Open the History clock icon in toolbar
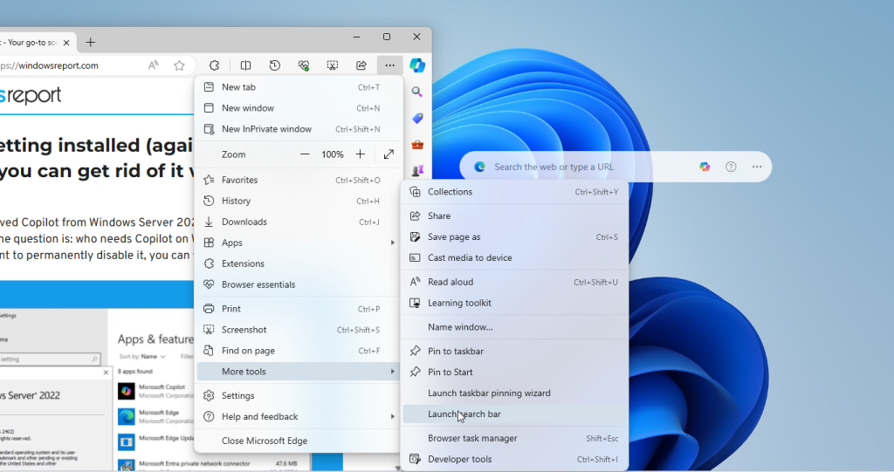This screenshot has height=472, width=894. point(275,65)
